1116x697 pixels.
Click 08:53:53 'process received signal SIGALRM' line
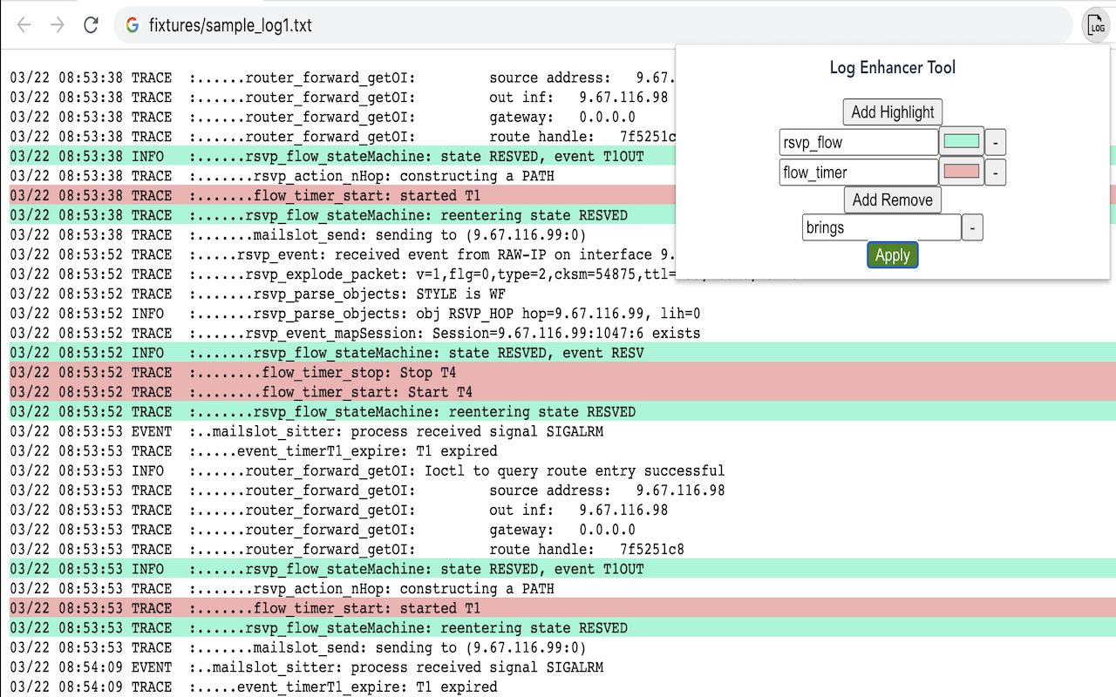pos(306,431)
